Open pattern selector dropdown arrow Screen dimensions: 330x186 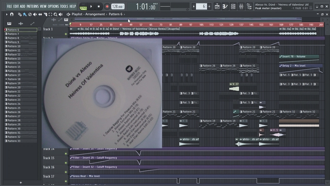pos(194,7)
